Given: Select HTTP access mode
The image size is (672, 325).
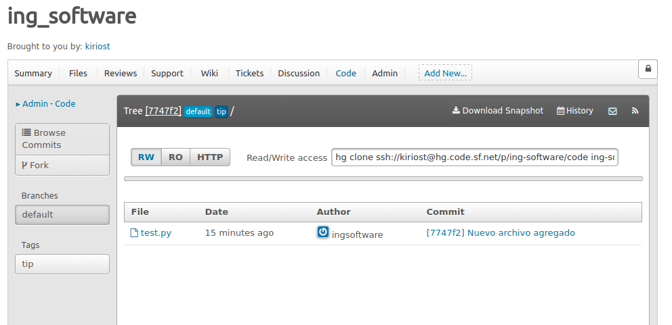Looking at the screenshot, I should [210, 157].
